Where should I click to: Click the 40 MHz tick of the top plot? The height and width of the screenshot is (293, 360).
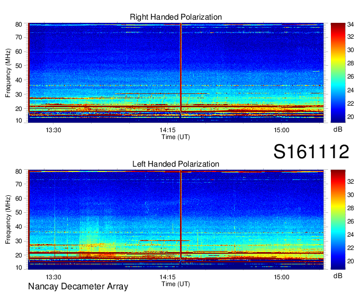19,80
